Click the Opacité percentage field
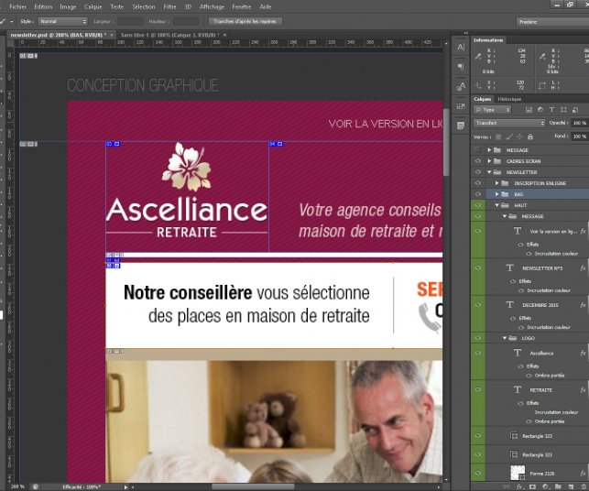Image resolution: width=589 pixels, height=491 pixels. click(x=579, y=122)
